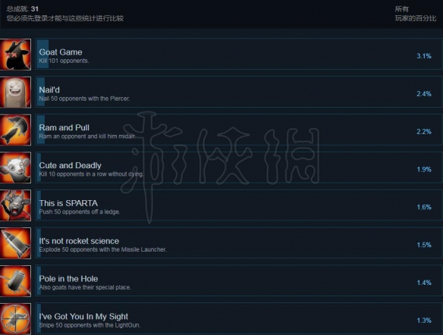Open the Ram and Pull missile icon
Image resolution: width=443 pixels, height=335 pixels.
15,130
